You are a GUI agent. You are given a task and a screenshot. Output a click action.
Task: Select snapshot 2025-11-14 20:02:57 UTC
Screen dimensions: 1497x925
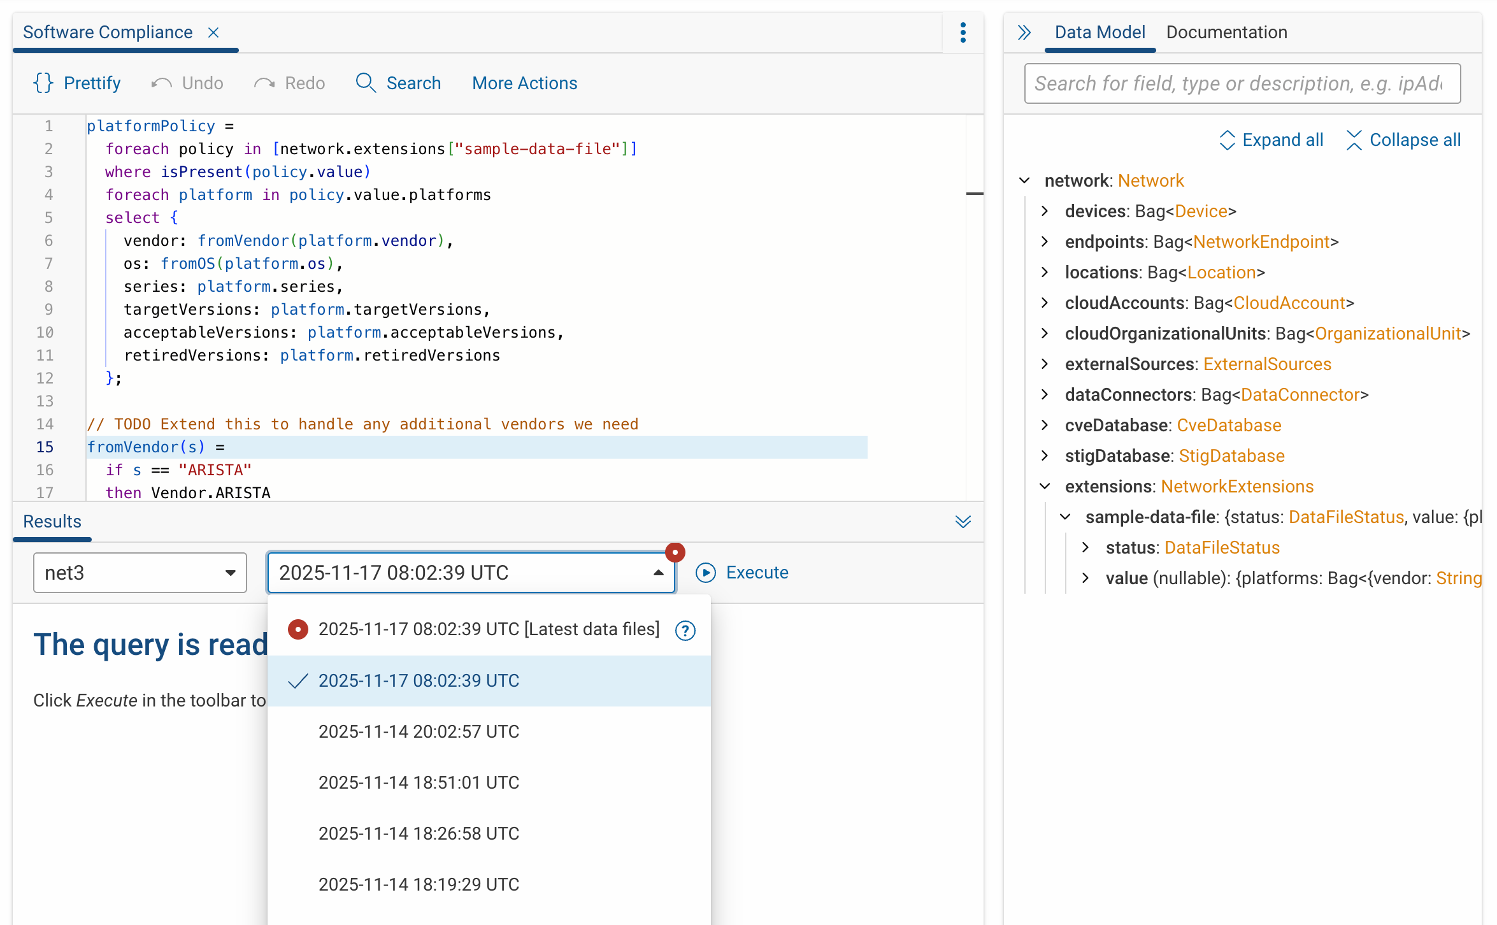[x=419, y=731]
